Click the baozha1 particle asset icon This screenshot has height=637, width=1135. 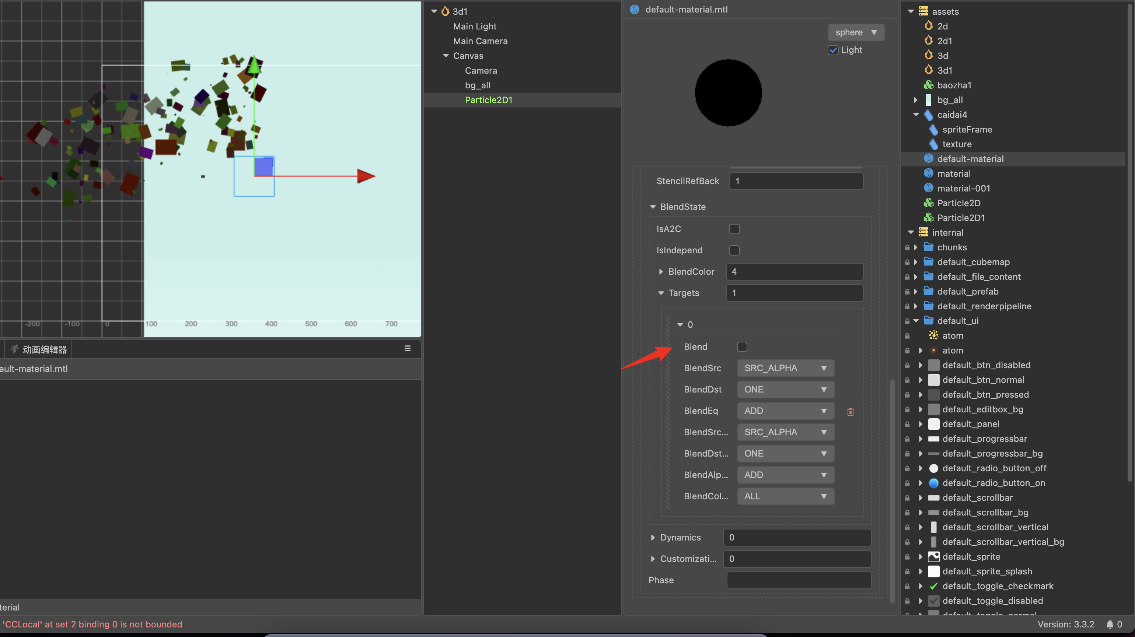928,85
